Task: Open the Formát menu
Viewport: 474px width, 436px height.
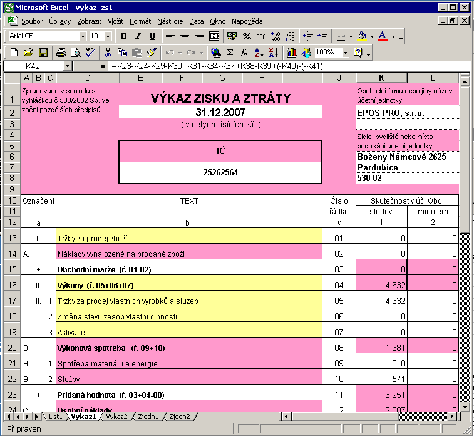Action: tap(140, 21)
